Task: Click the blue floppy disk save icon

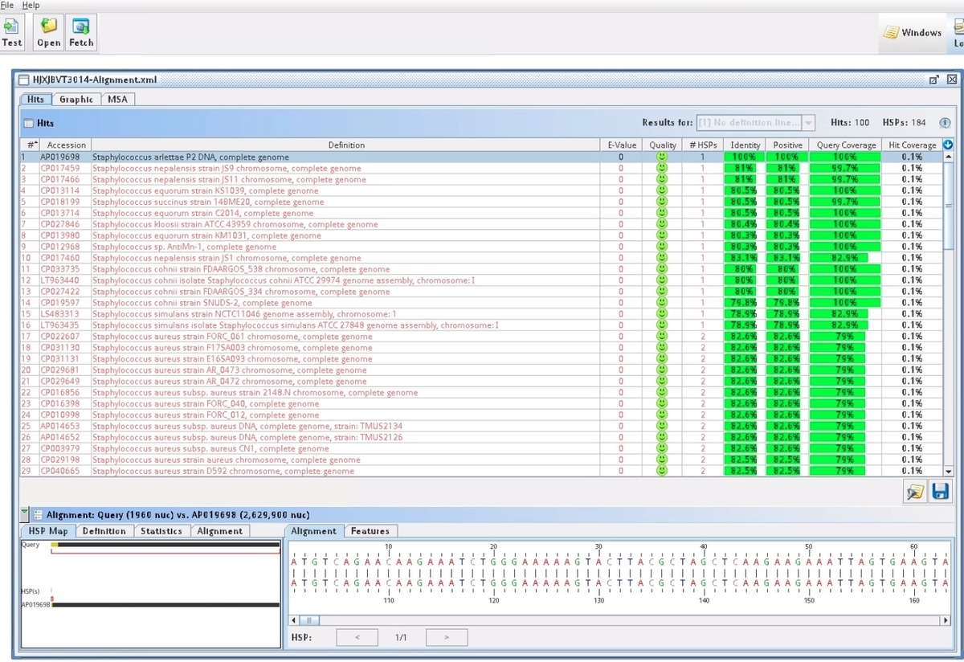Action: (941, 492)
